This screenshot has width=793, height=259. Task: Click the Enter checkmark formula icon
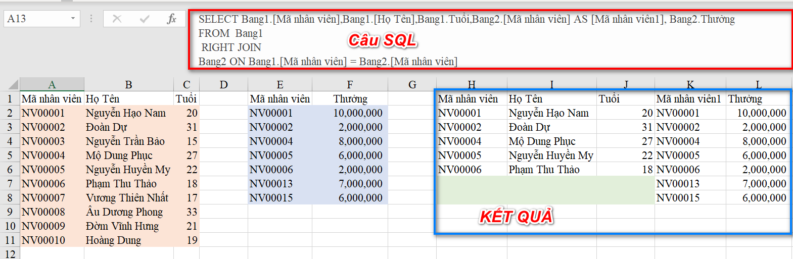pyautogui.click(x=145, y=19)
